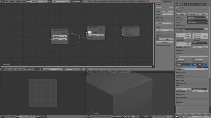Click the Render button
This screenshot has width=211, height=118.
tap(181, 14)
